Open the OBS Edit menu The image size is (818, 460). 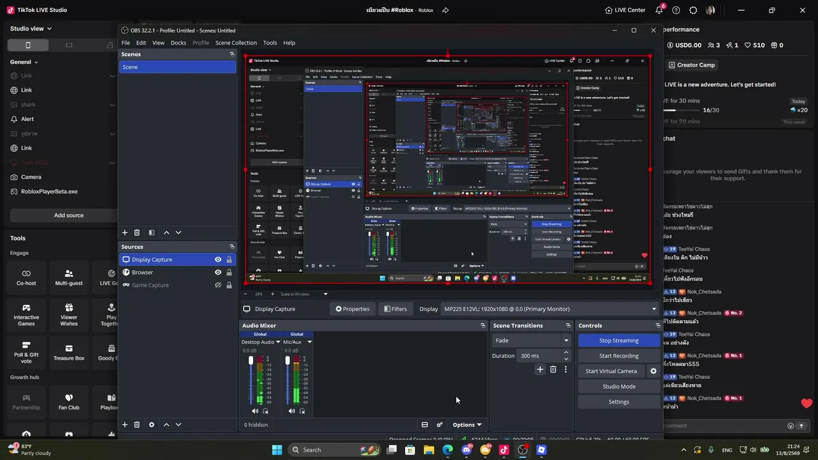[141, 43]
